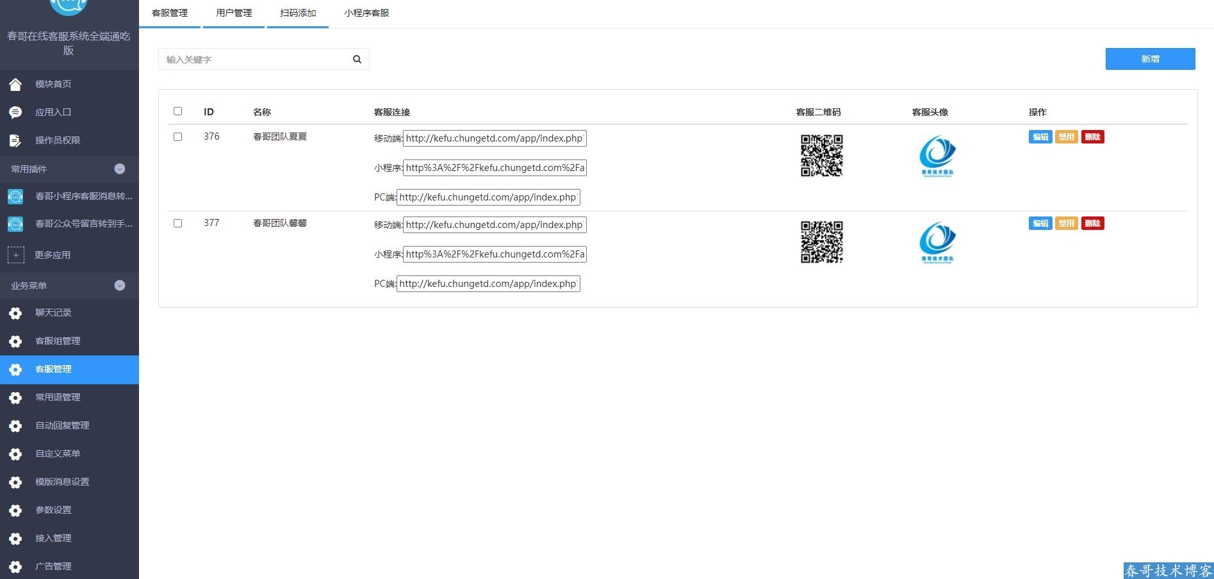Collapse the 业务菜单 section arrow

(120, 286)
